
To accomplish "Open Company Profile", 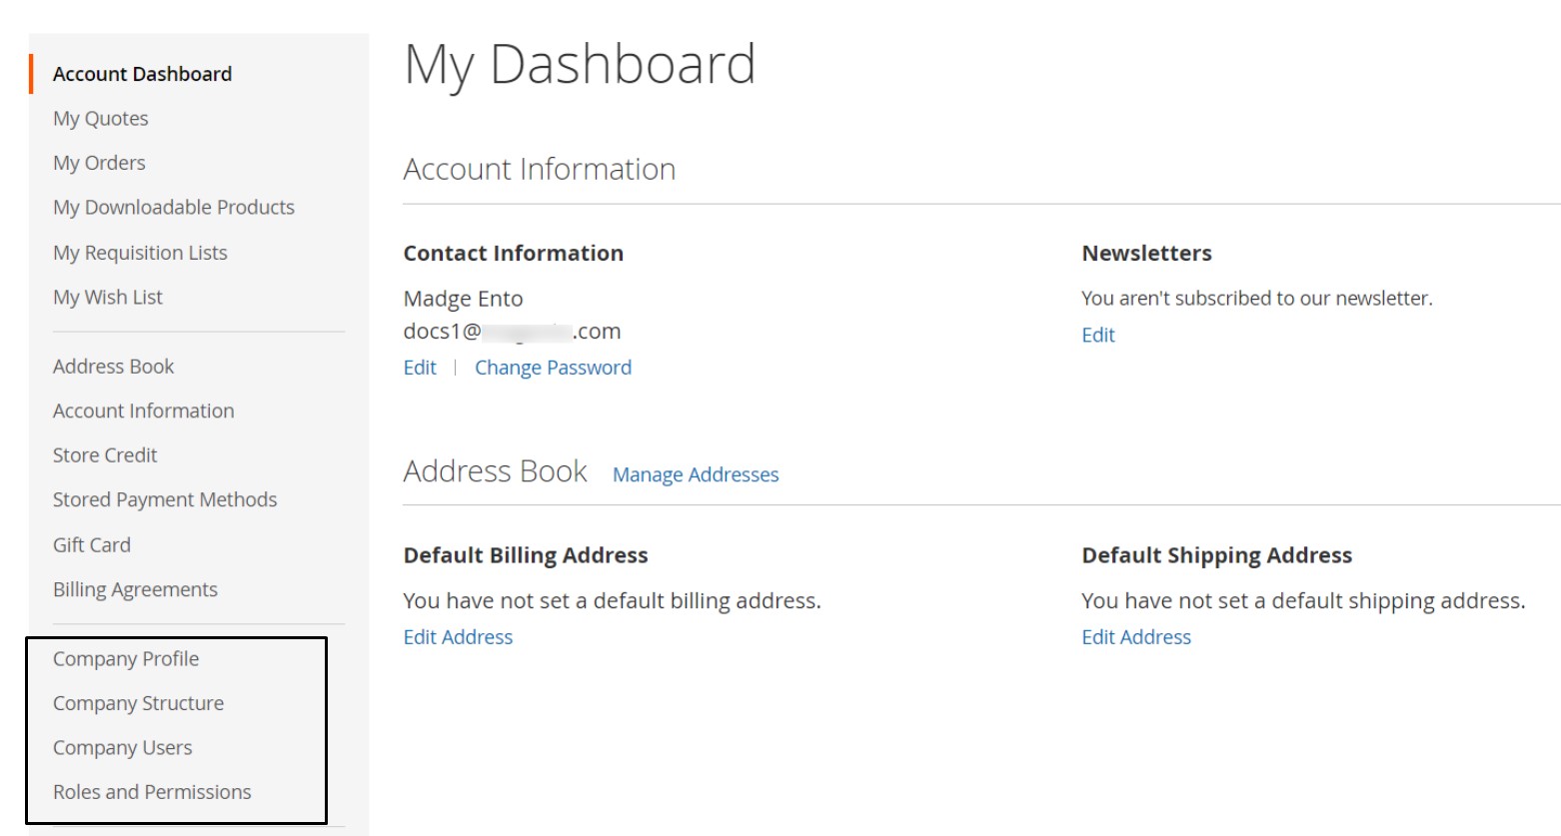I will click(126, 659).
